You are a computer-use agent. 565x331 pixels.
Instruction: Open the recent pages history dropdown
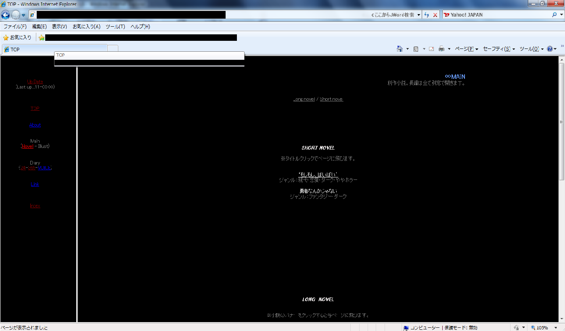23,15
